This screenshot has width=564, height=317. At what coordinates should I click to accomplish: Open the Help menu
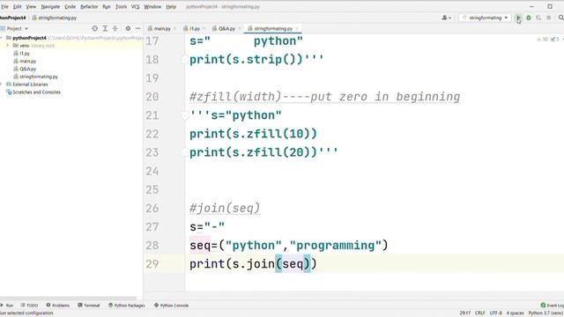click(171, 7)
